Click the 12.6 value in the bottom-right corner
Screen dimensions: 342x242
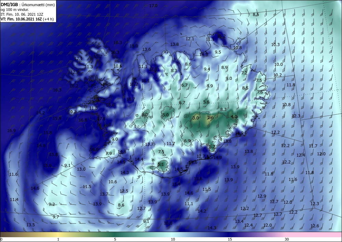point(315,226)
